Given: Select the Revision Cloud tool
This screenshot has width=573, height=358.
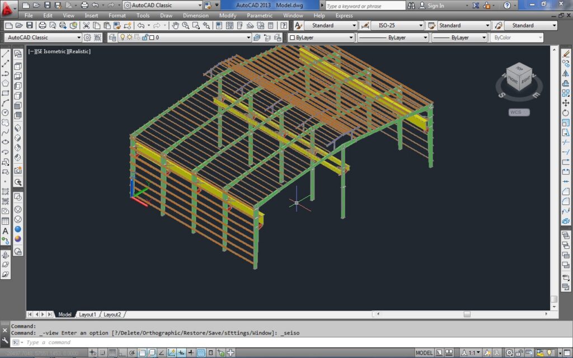Looking at the screenshot, I should (x=5, y=123).
